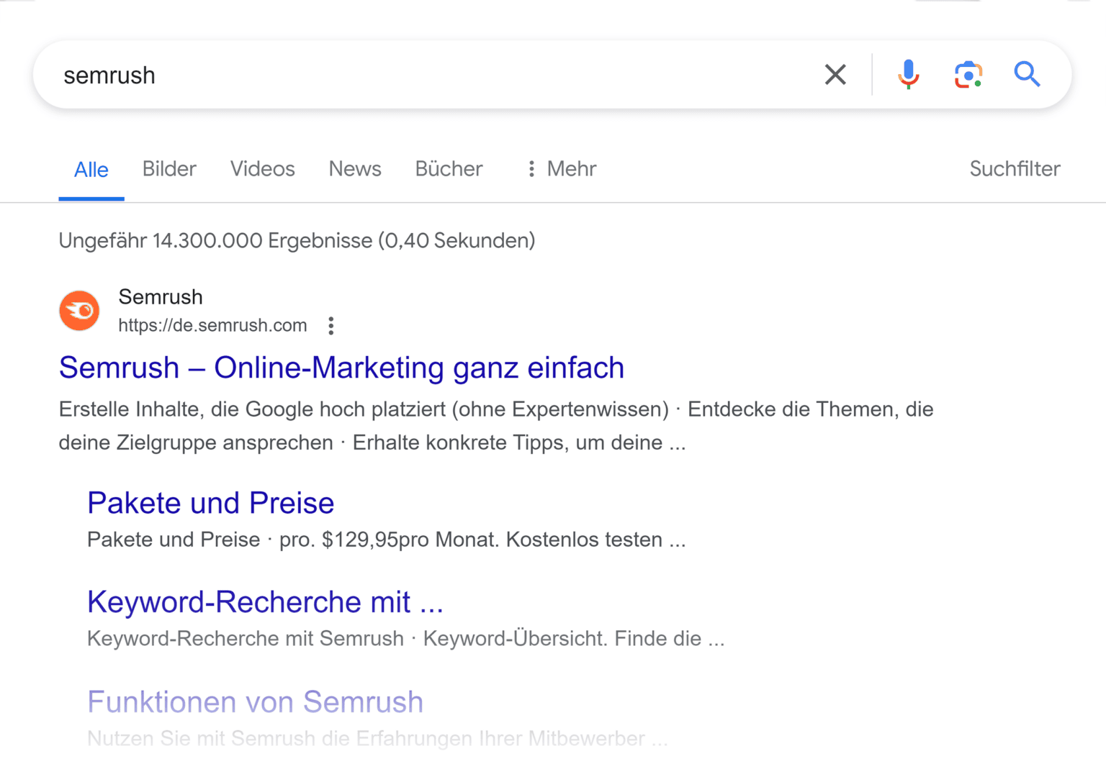
Task: Click the Semrush site name above the URL
Action: click(161, 297)
